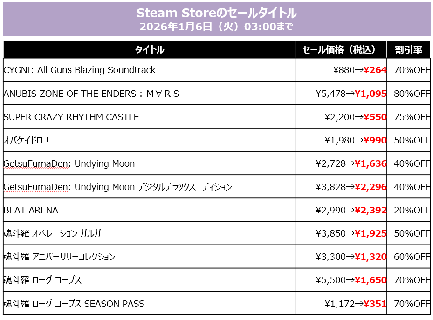Select SUPER CRAZY RHYTHM CASTLE row title
The width and height of the screenshot is (433, 320).
[x=71, y=117]
